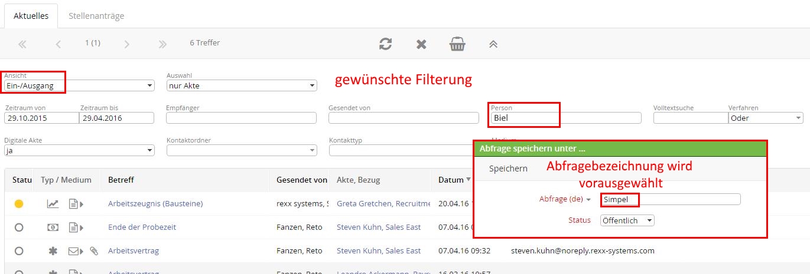Image resolution: width=810 pixels, height=274 pixels.
Task: Click the Akte, Bezug column header
Action: tap(358, 180)
